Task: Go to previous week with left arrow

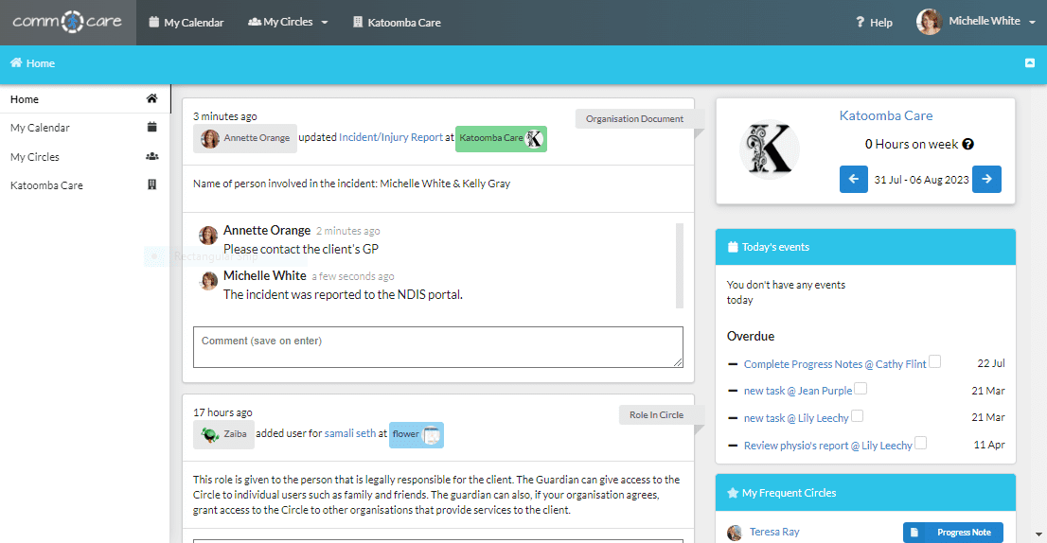Action: (853, 179)
